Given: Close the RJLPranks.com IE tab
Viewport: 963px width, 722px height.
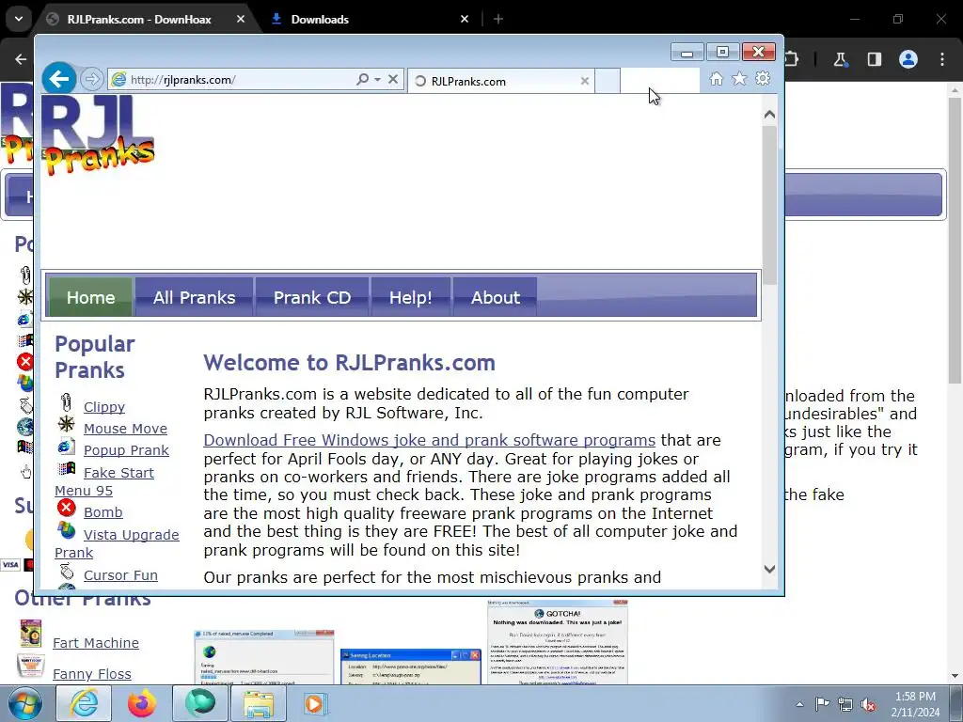Looking at the screenshot, I should coord(585,81).
